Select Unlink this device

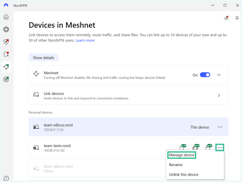(184, 174)
